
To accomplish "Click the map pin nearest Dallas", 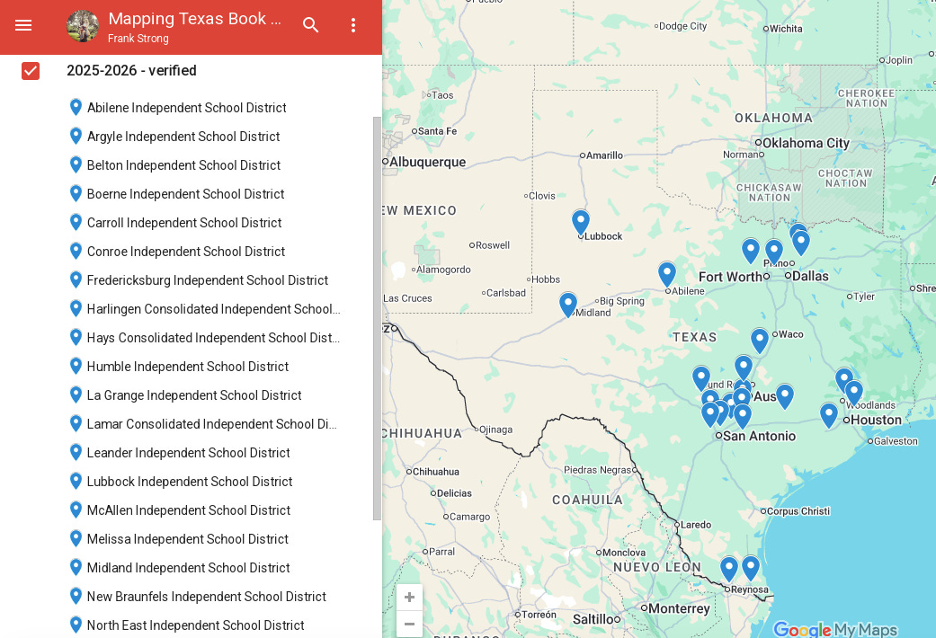I will (774, 252).
